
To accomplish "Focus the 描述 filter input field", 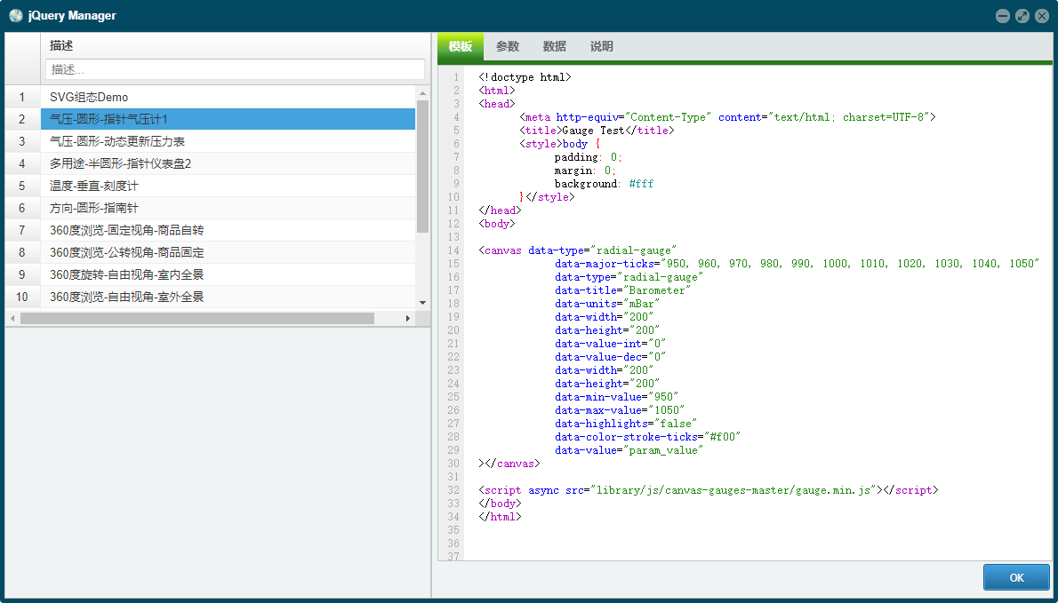I will click(x=235, y=69).
